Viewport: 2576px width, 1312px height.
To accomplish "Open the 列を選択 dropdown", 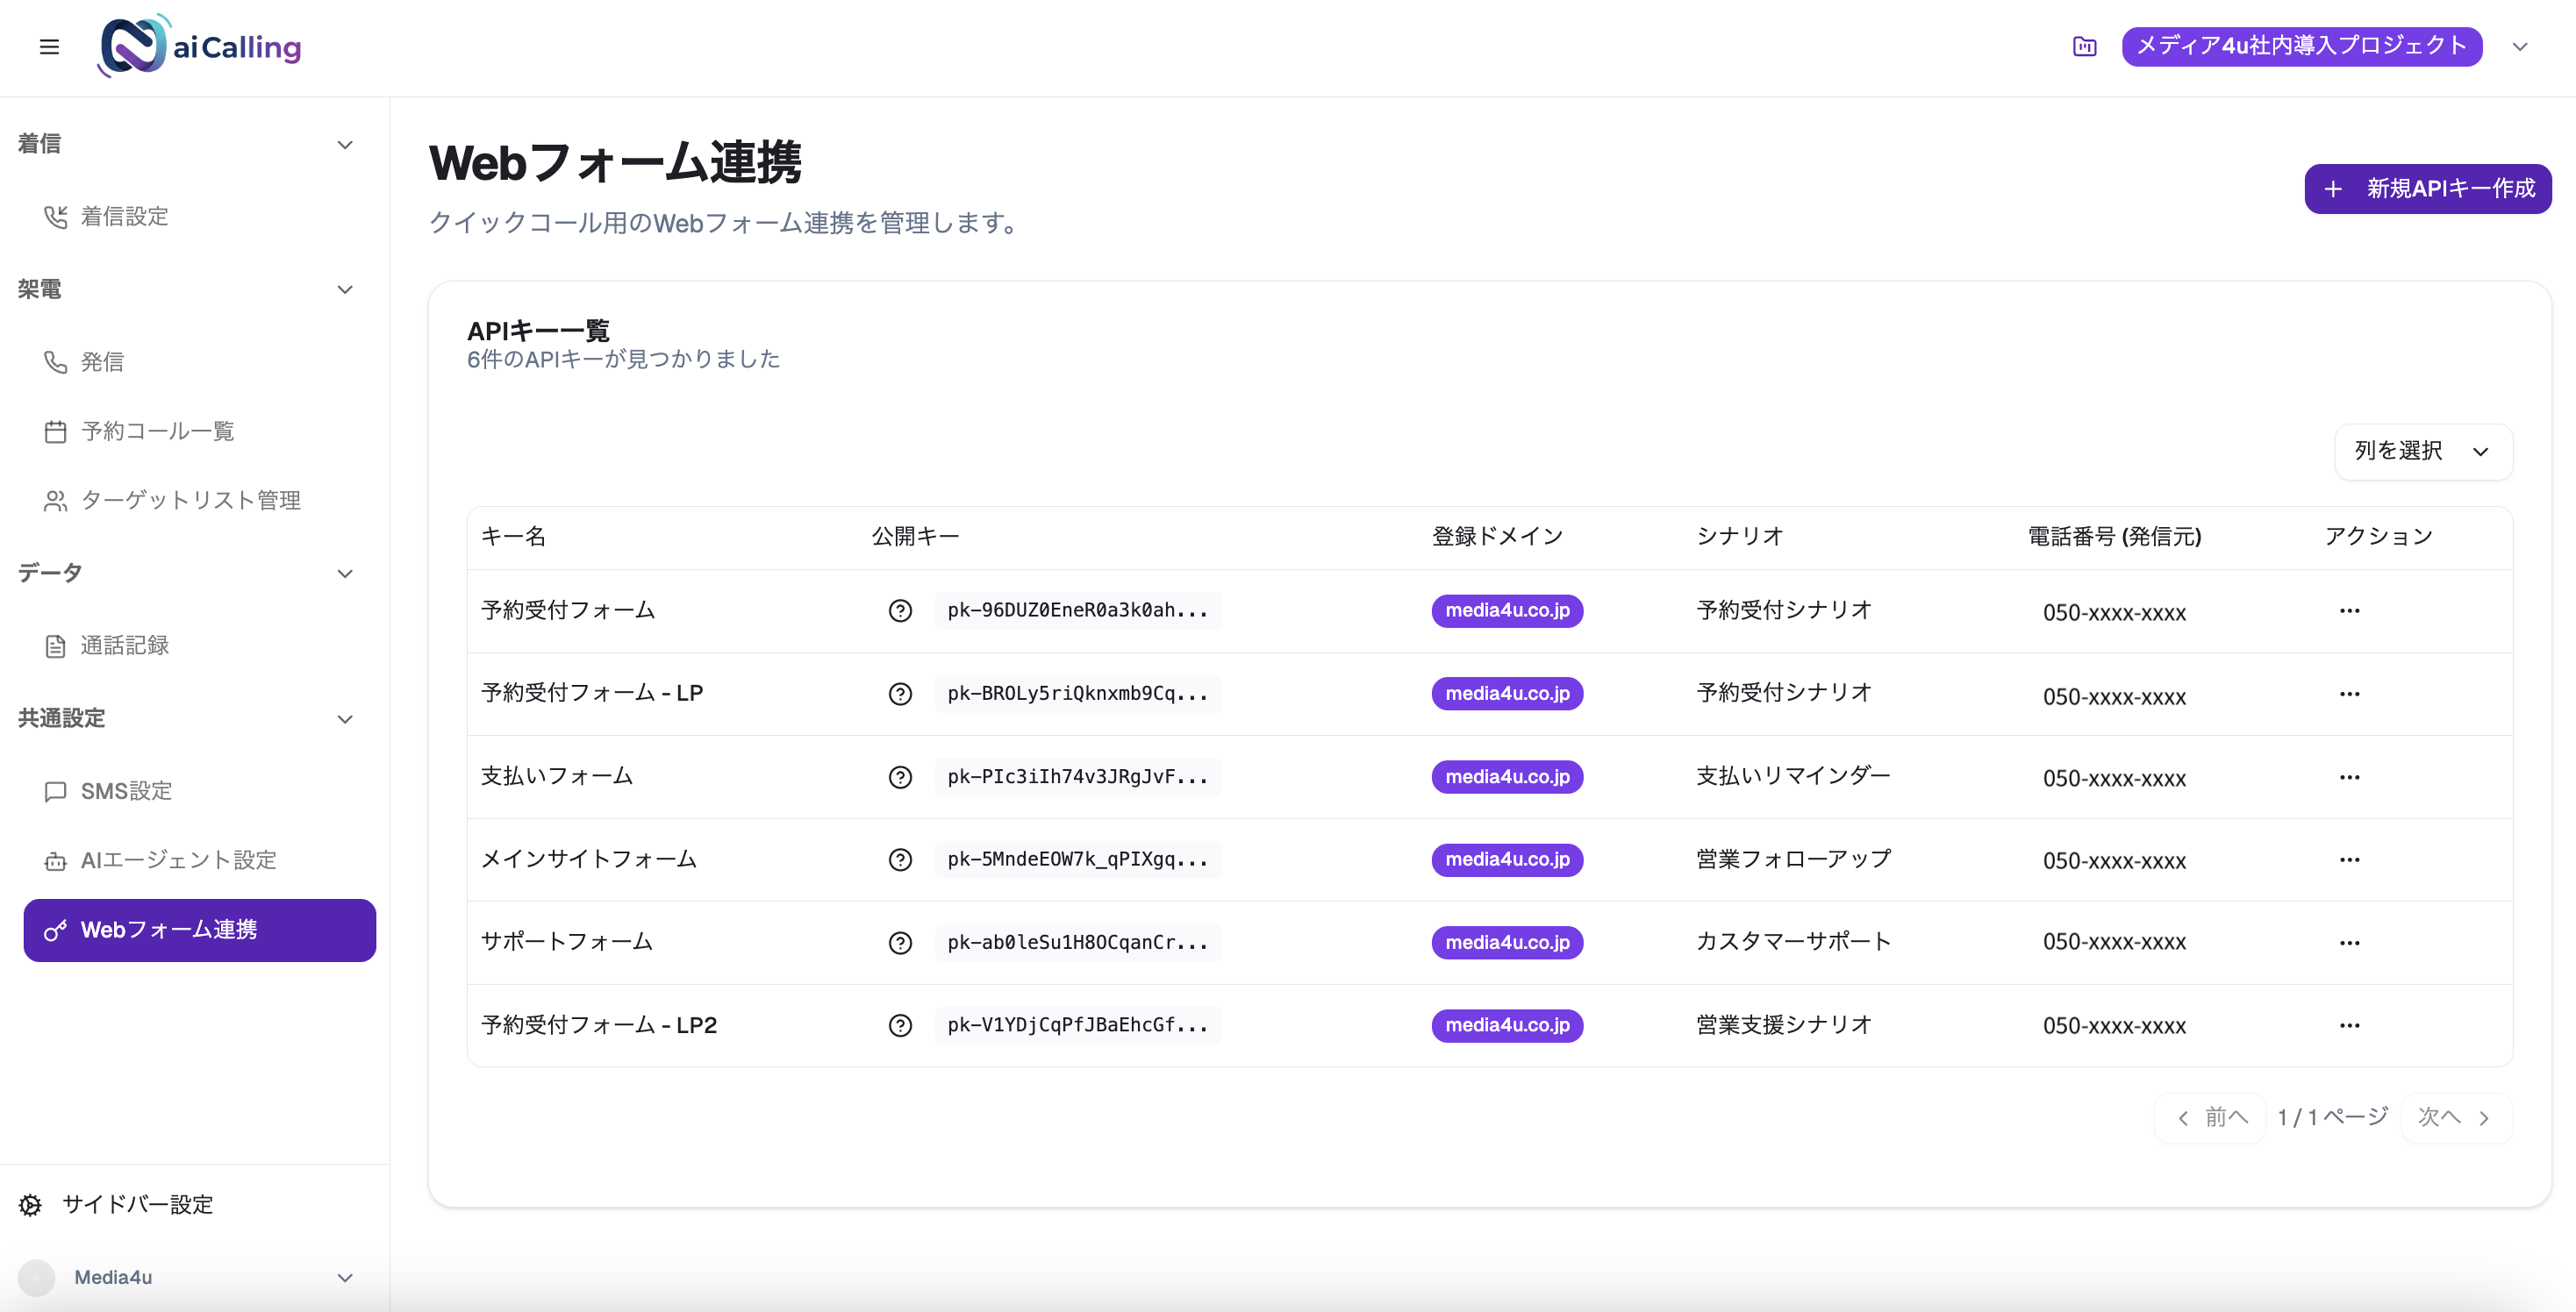I will tap(2423, 452).
